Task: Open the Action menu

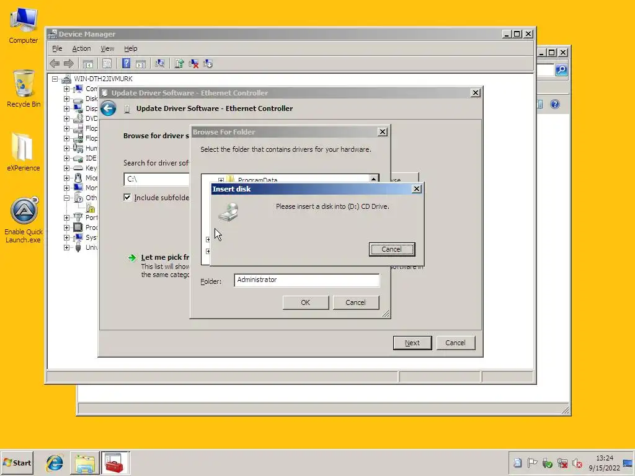Action: coord(81,48)
